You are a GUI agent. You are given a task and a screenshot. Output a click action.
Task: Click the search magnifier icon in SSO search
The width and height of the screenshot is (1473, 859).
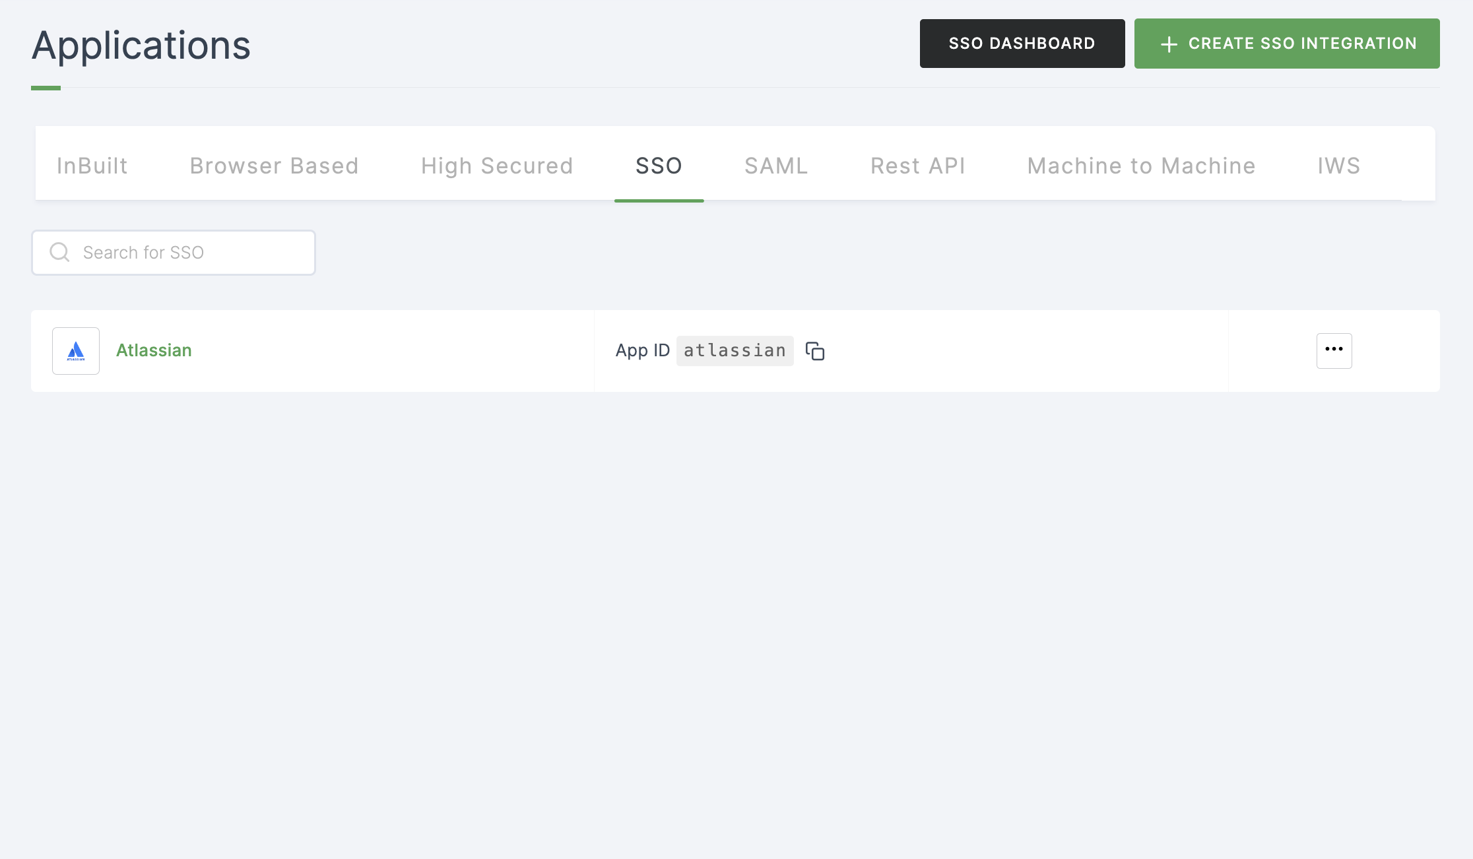coord(60,251)
